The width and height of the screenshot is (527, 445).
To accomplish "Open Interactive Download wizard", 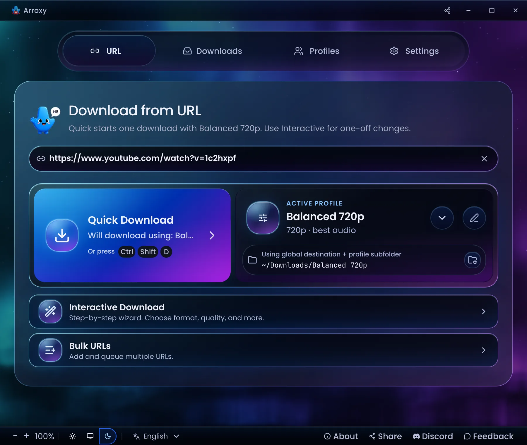I will coord(263,311).
